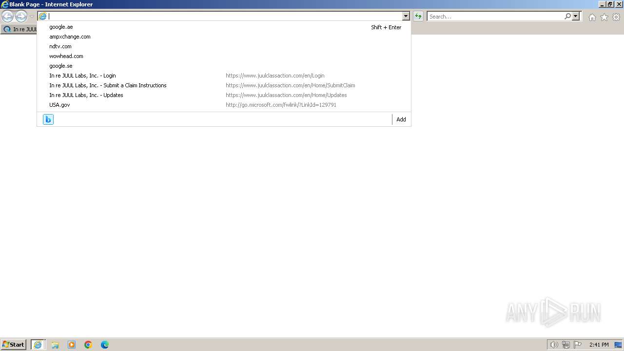The height and width of the screenshot is (351, 624).
Task: Click juulclassaction.com/en/Login URL text
Action: 275,76
